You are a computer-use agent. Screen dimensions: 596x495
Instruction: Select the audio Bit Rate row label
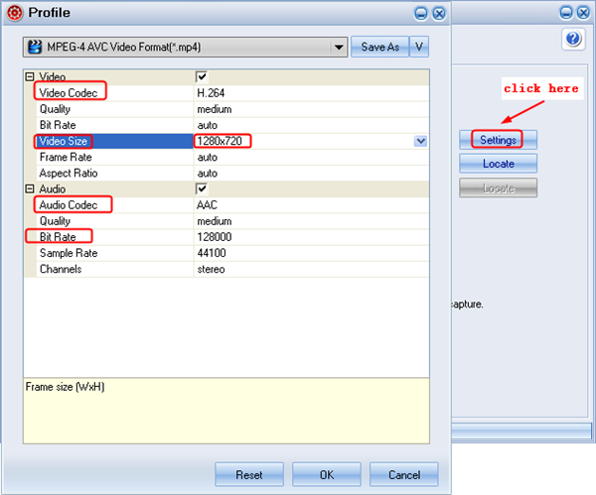point(58,237)
